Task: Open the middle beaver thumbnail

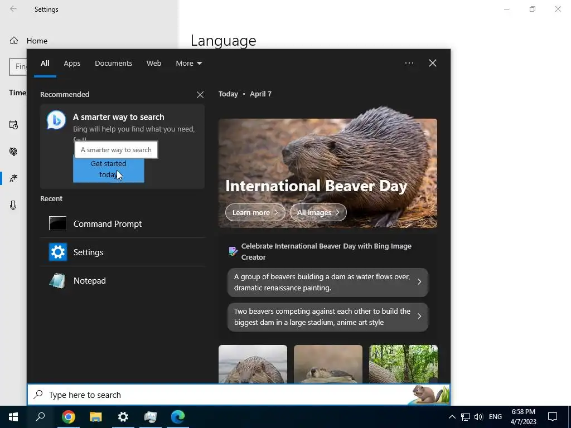Action: (328, 364)
